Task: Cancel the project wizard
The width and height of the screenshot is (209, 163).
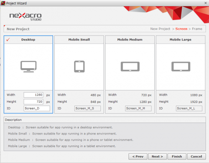Action: [x=196, y=156]
